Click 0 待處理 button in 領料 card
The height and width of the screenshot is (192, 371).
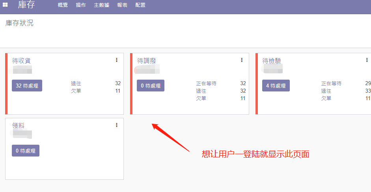26,151
